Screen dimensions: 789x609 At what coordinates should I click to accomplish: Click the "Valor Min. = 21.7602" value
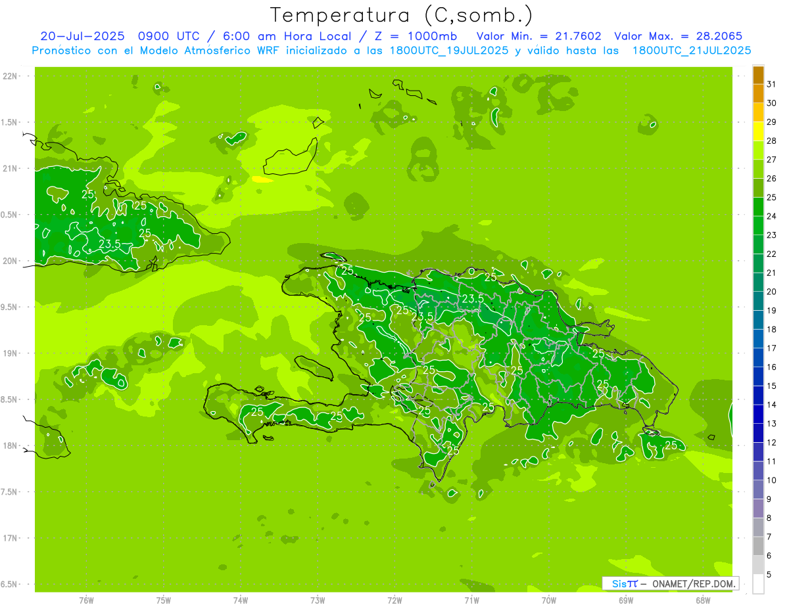(539, 36)
